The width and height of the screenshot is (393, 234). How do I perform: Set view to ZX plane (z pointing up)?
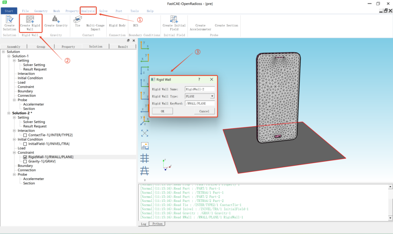pyautogui.click(x=144, y=83)
